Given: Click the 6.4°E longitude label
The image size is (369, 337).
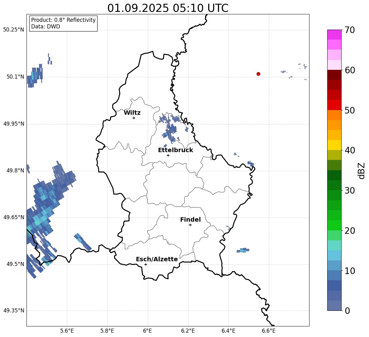Looking at the screenshot, I should click(228, 331).
